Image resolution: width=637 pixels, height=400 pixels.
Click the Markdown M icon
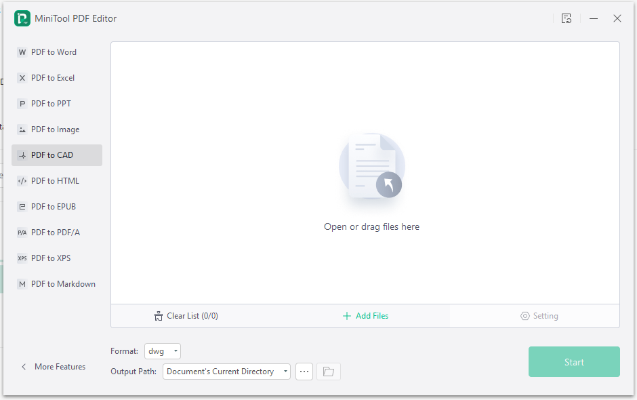[22, 284]
